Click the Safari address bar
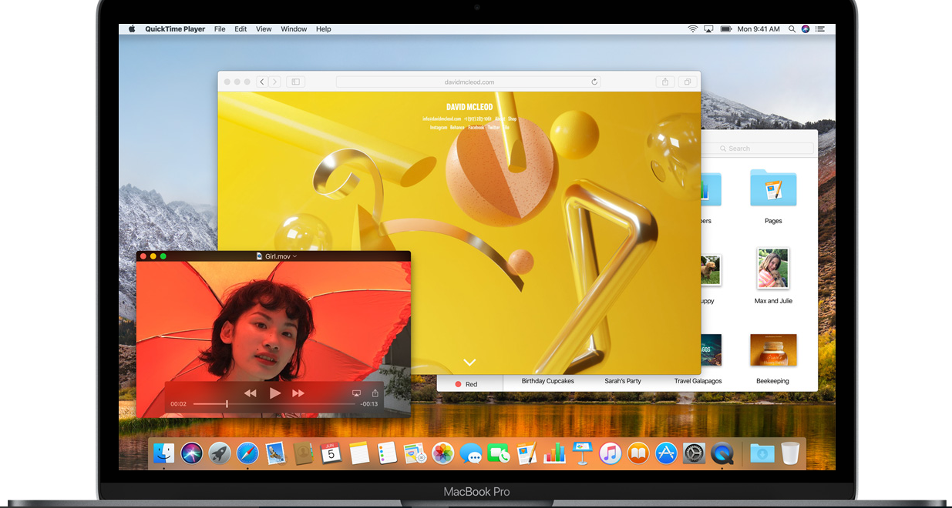This screenshot has width=952, height=508. coord(468,82)
